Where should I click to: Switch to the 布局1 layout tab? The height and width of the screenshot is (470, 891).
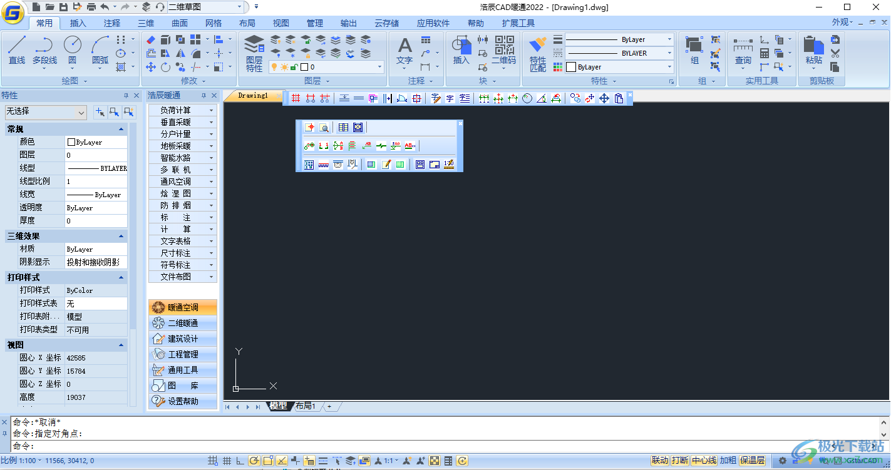306,406
